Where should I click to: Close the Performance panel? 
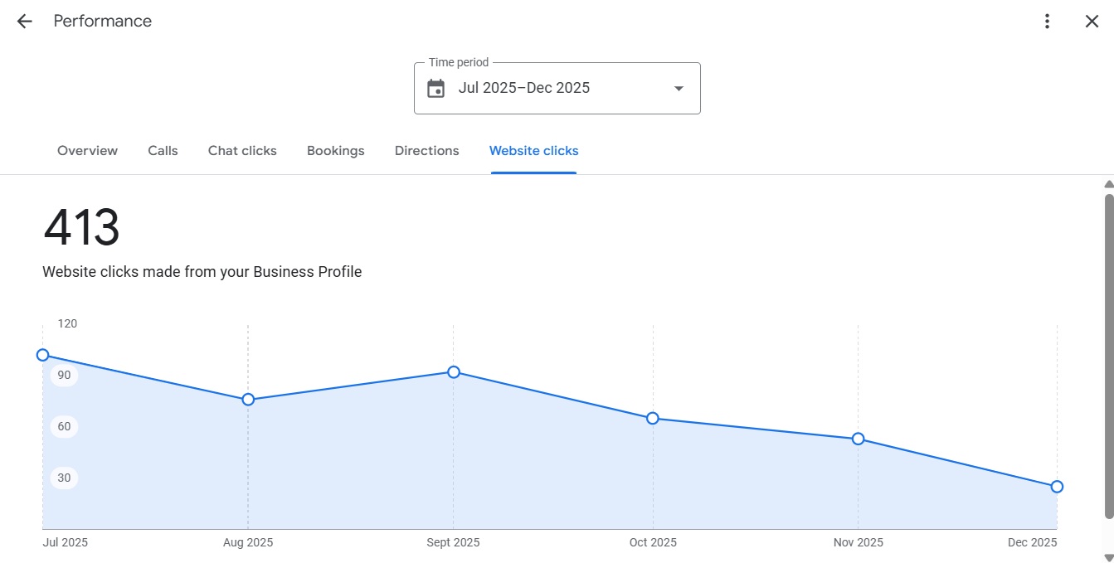(x=1092, y=22)
